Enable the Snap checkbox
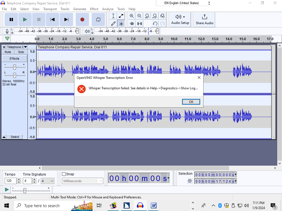The height and width of the screenshot is (211, 282). click(64, 174)
